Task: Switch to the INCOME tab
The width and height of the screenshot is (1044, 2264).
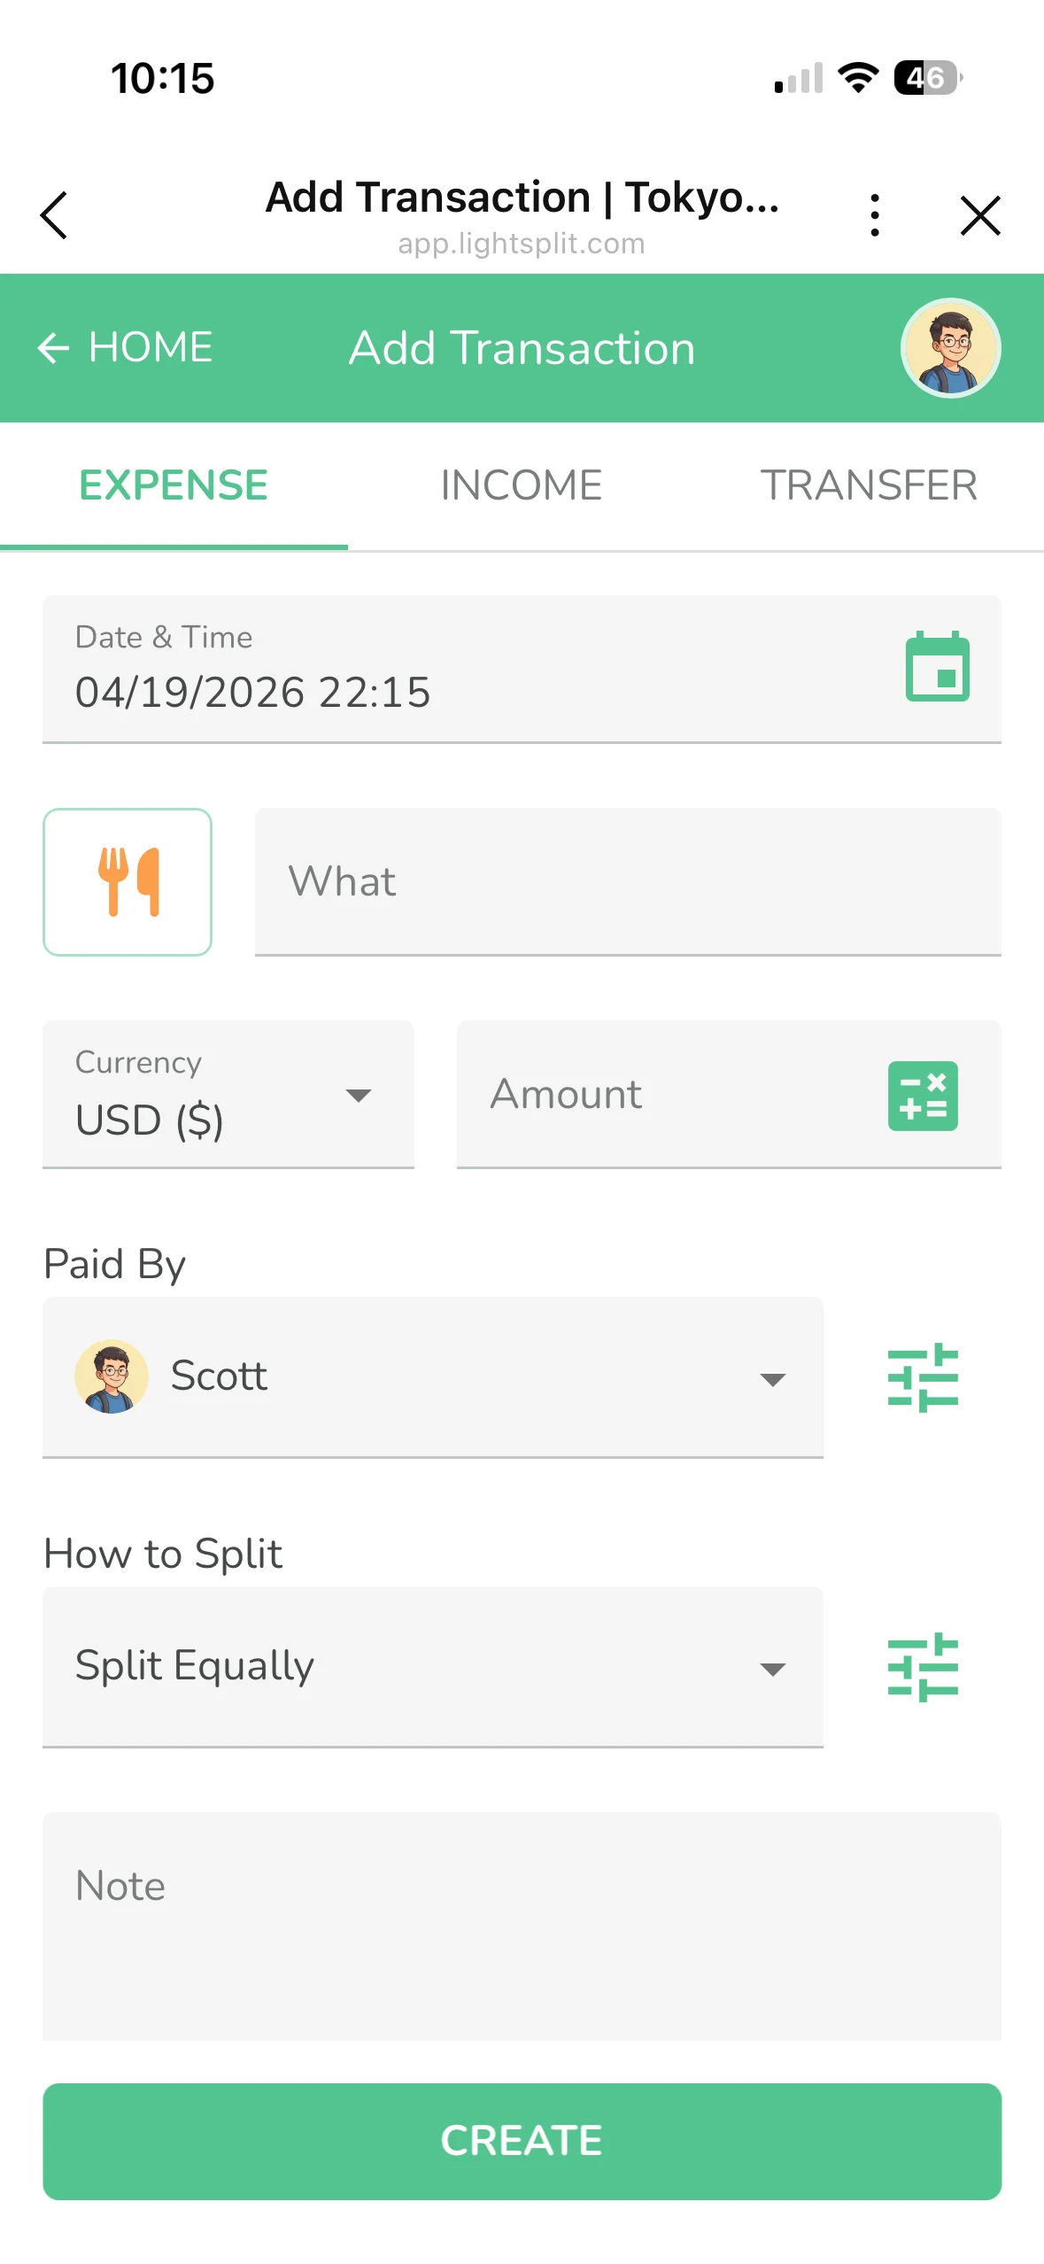Action: point(521,485)
